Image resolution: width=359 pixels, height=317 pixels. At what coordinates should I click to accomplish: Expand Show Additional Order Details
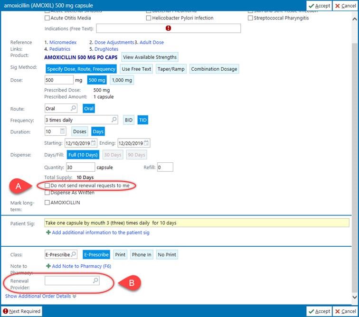[x=40, y=296]
